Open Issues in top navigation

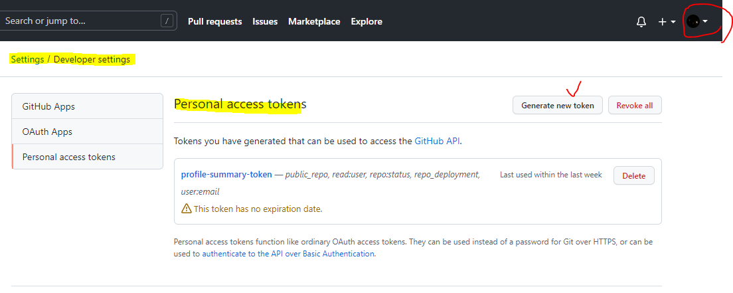pos(265,21)
